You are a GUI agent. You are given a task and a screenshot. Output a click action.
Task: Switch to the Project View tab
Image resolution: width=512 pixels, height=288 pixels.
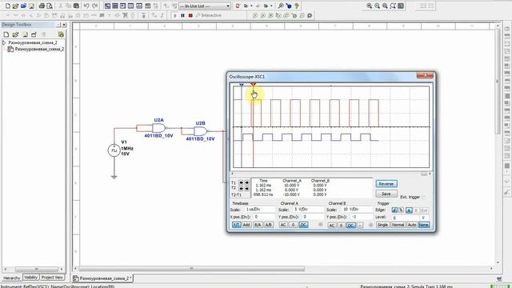(52, 278)
